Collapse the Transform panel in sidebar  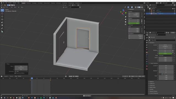pos(131,9)
